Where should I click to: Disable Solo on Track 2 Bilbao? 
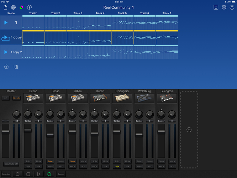[50, 161]
